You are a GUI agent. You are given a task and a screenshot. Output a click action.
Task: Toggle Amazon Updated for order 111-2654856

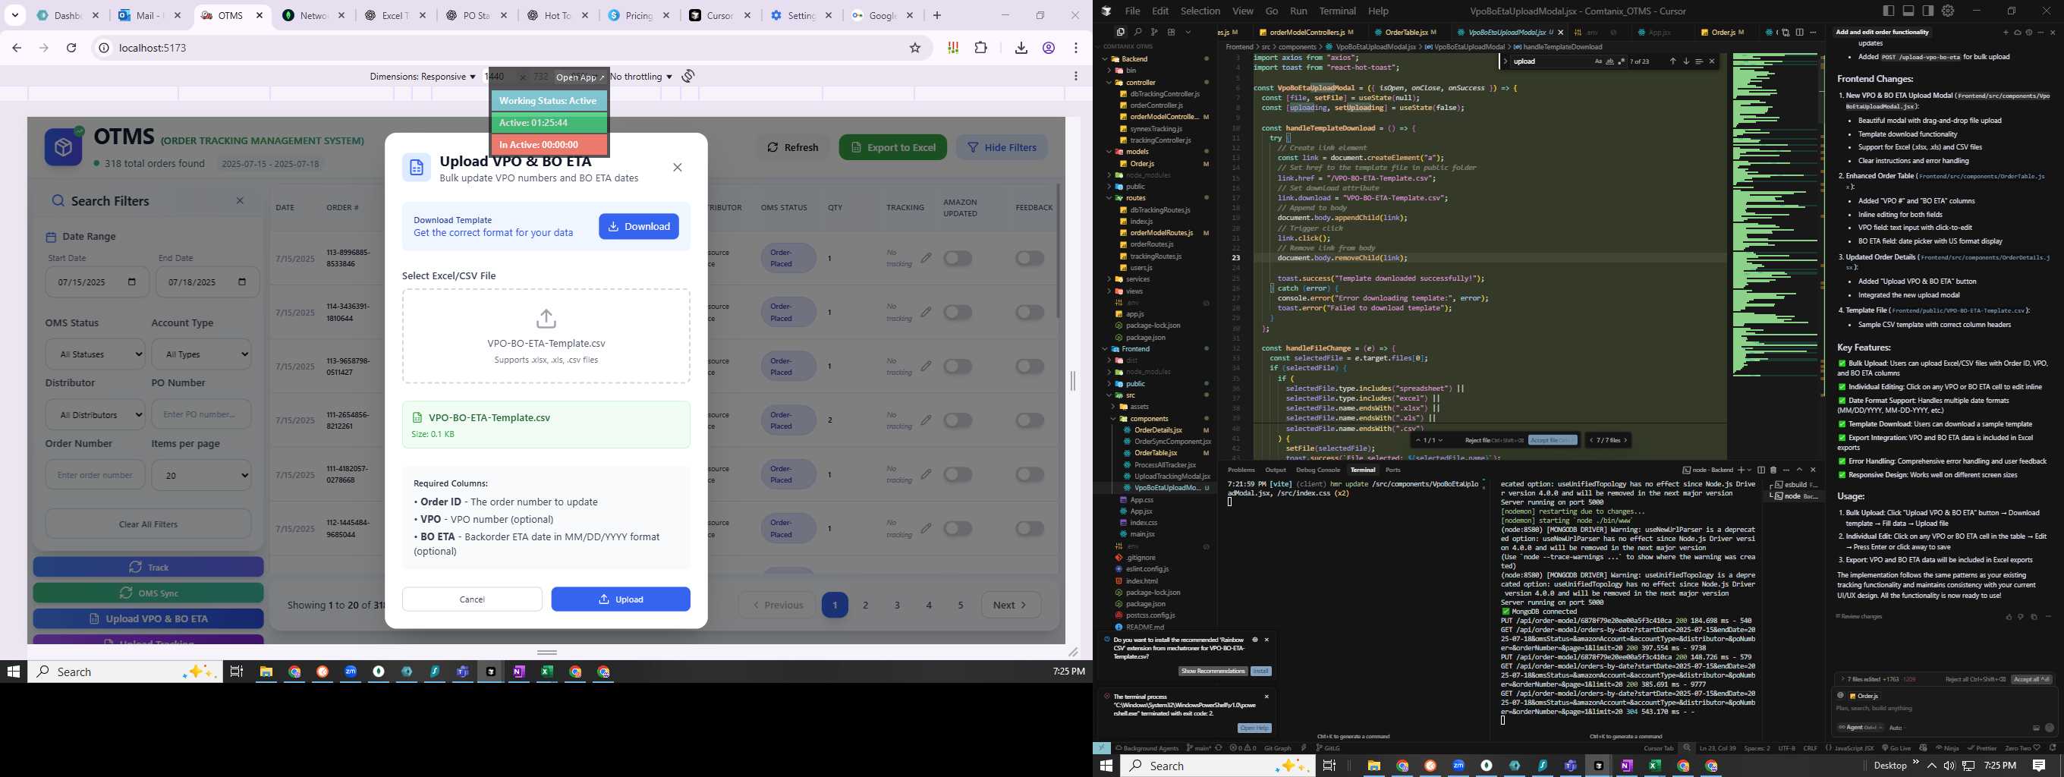tap(958, 420)
